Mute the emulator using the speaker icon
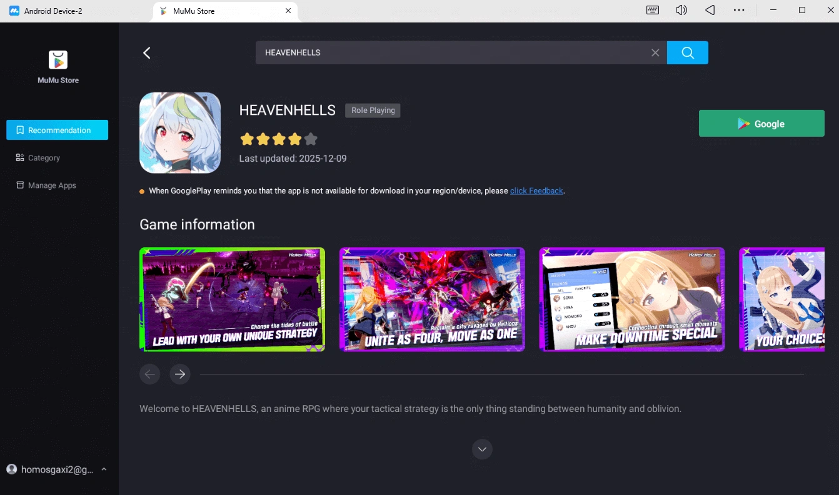839x495 pixels. coord(681,10)
